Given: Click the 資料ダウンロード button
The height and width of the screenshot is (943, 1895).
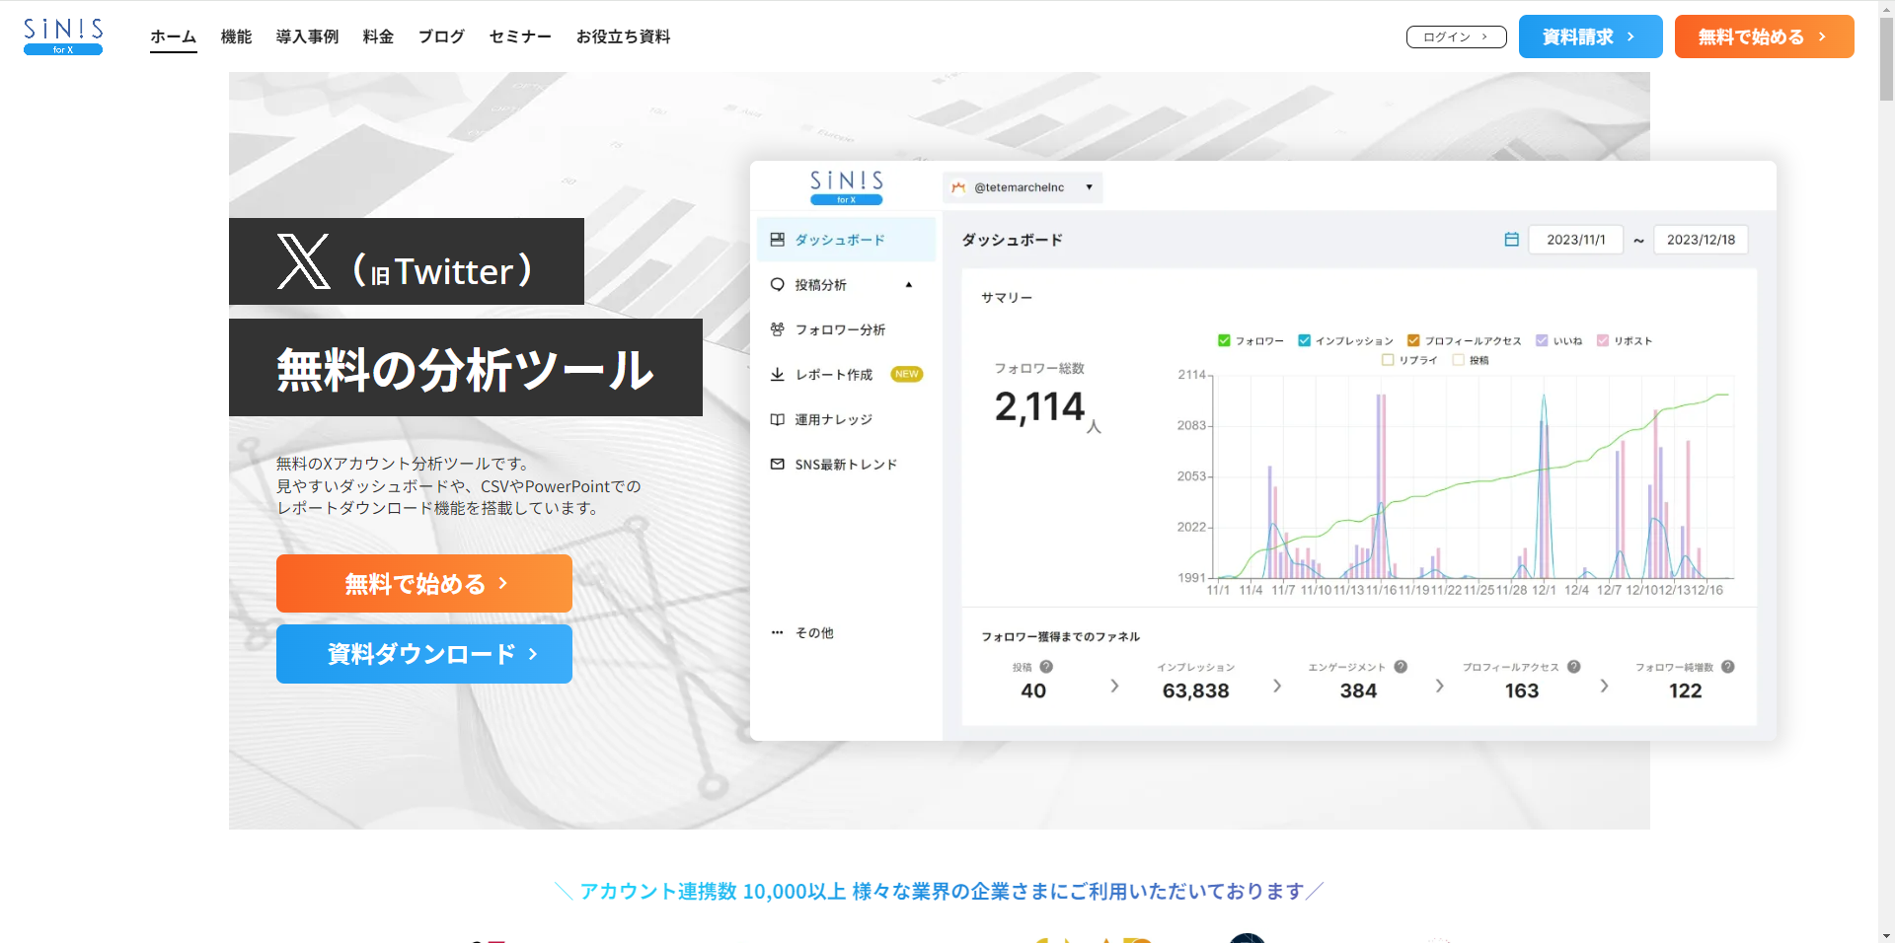Looking at the screenshot, I should [424, 653].
